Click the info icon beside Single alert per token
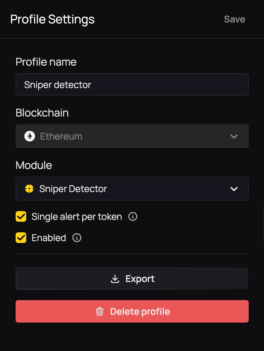This screenshot has height=351, width=264. coord(132,216)
